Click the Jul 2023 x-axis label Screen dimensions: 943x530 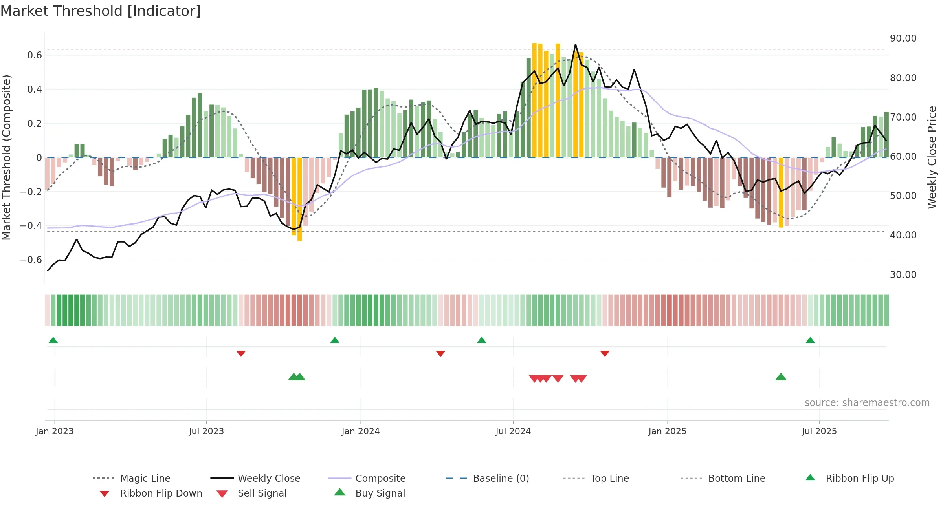[x=206, y=431]
